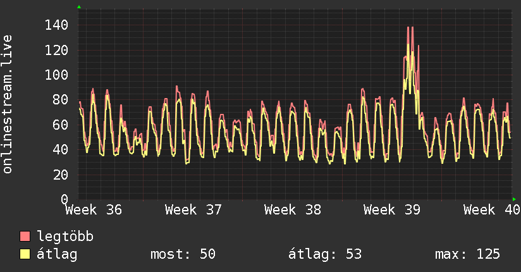Select the átlag legend label next to yellow swatch
Screen dimensions: 521x272
pos(57,254)
